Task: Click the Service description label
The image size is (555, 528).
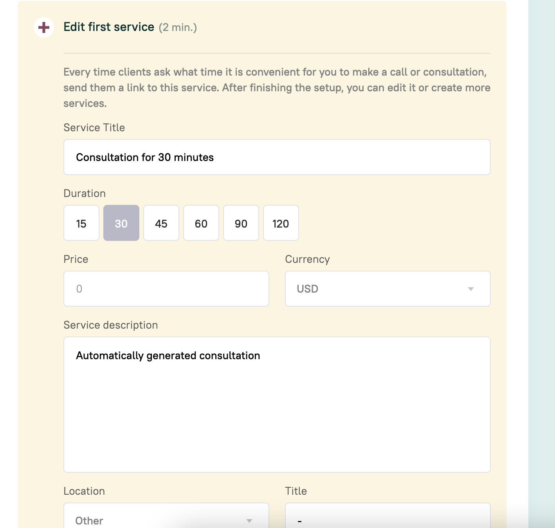Action: point(111,325)
